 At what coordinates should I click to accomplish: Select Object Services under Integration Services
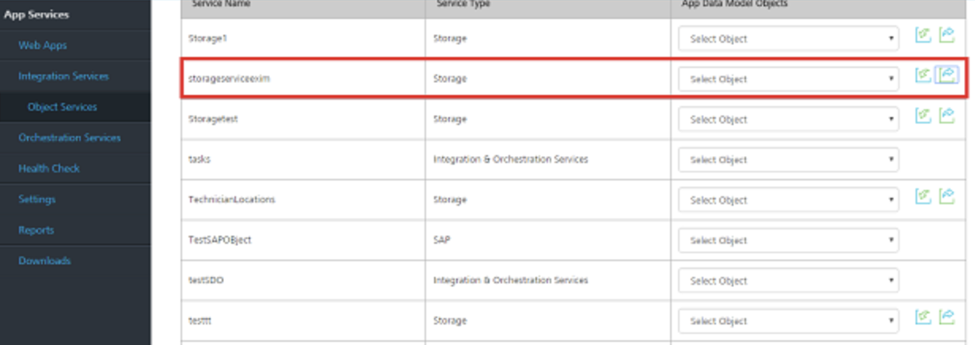tap(63, 107)
